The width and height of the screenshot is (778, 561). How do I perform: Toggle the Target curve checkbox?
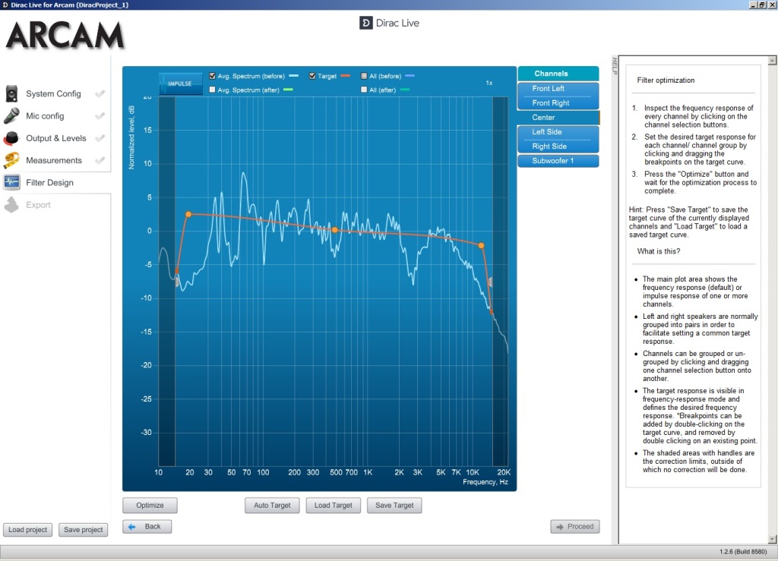pos(313,76)
